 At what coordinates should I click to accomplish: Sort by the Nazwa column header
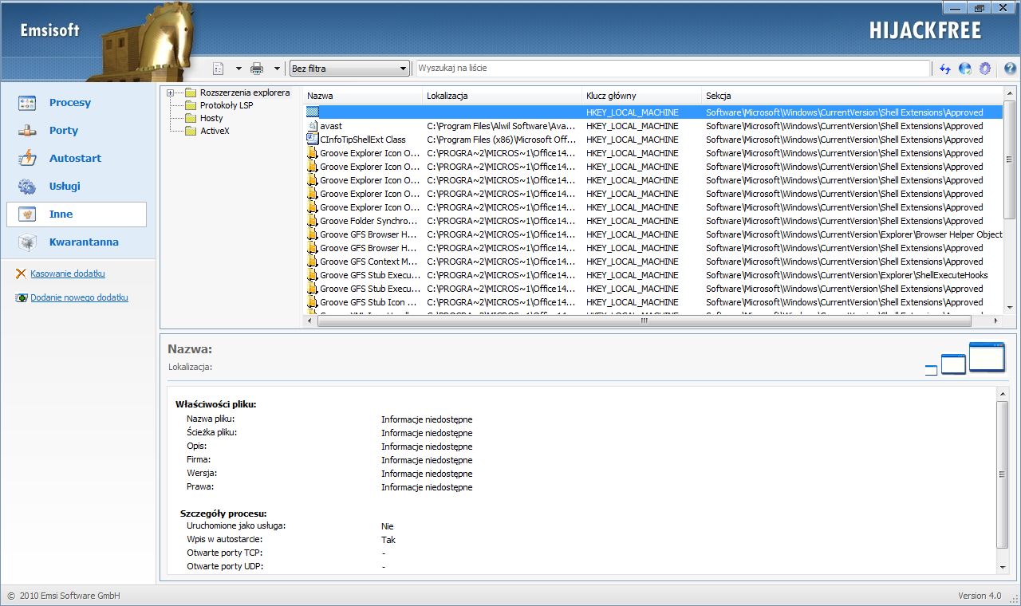click(x=363, y=96)
